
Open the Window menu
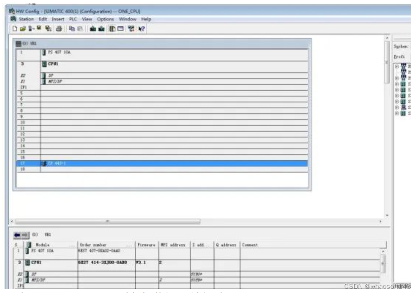(127, 19)
